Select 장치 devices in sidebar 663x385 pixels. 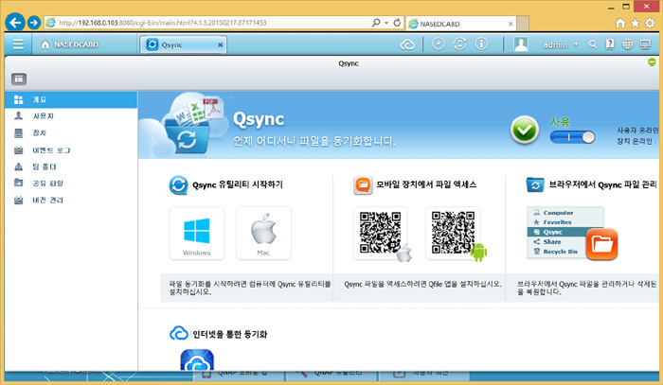(71, 133)
